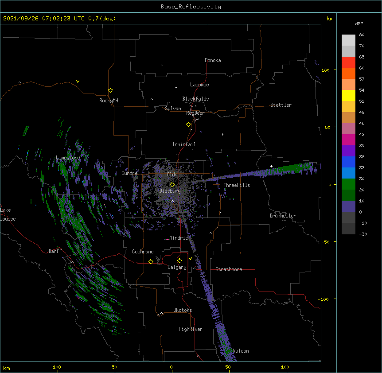Screen dimensions: 382x373
Task: Click the white asterisk marker east of Innisfail
Action: [x=222, y=134]
